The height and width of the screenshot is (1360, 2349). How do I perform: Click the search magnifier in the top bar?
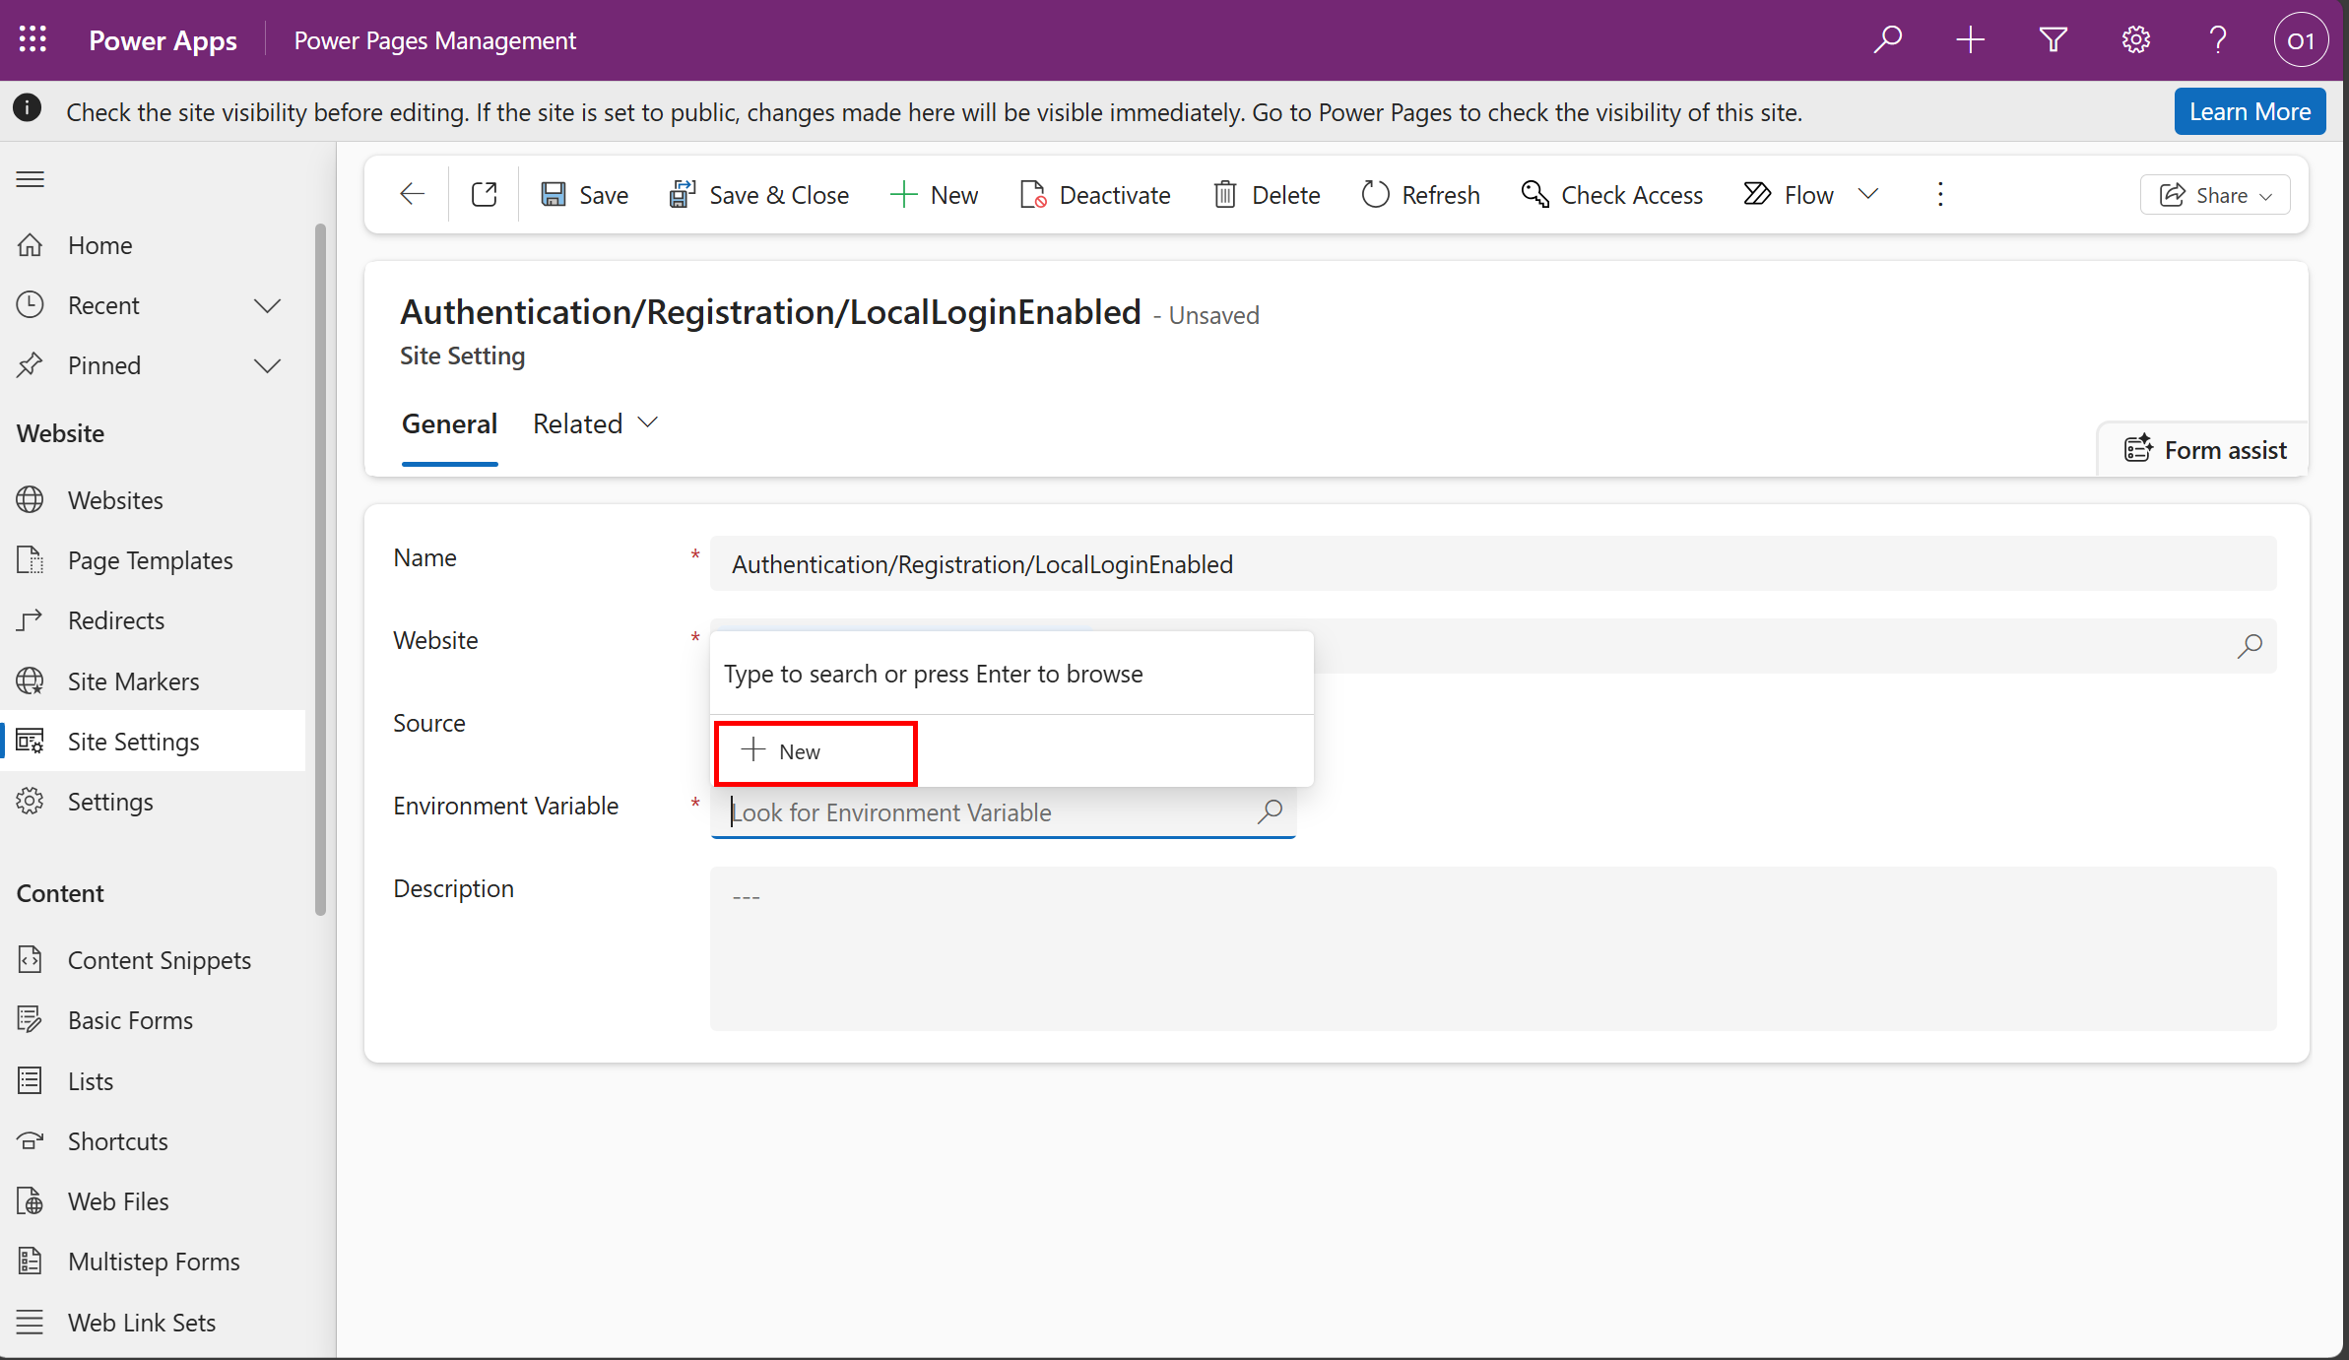pos(1888,39)
